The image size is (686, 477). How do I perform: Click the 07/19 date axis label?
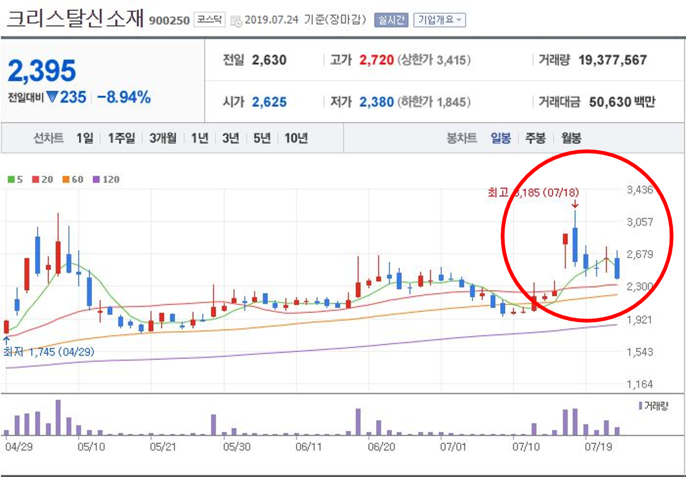pos(598,447)
